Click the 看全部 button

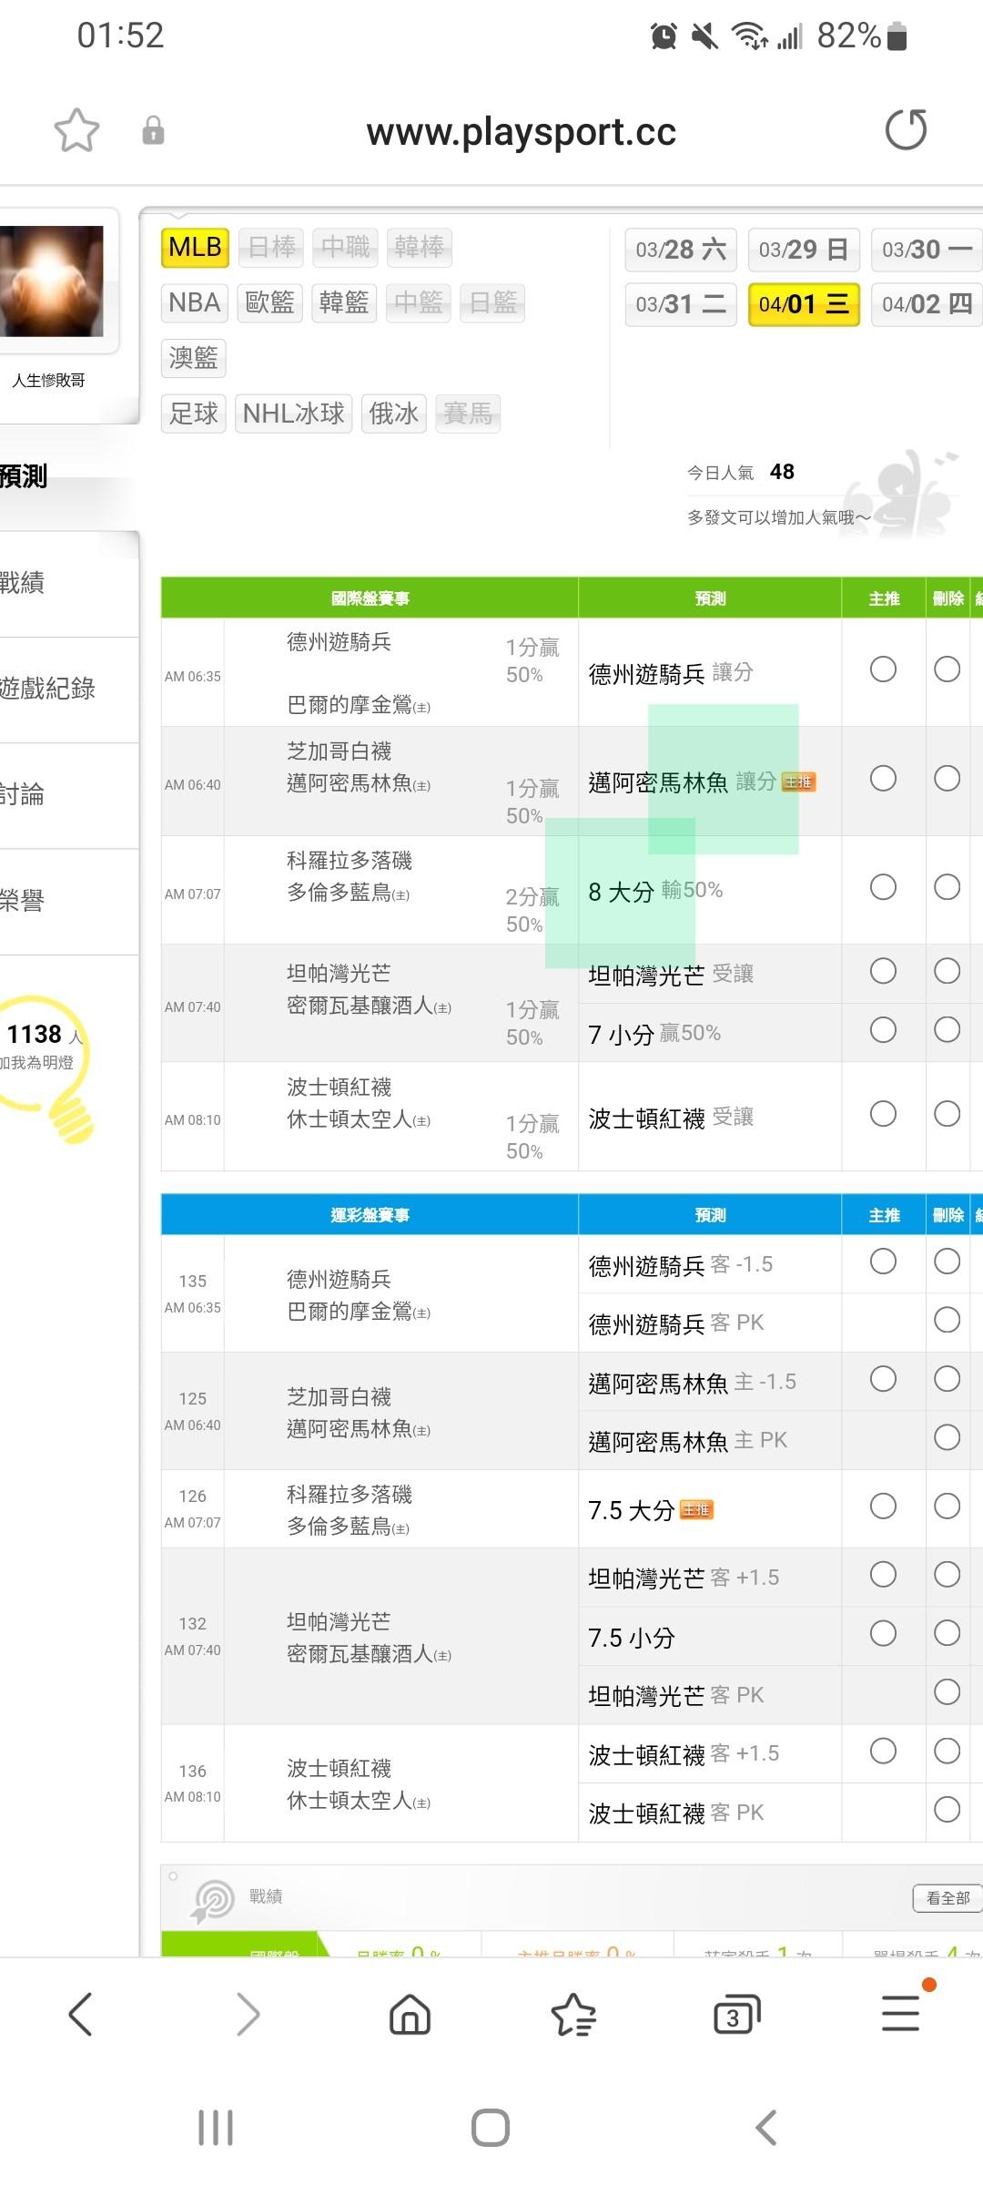click(x=947, y=1898)
